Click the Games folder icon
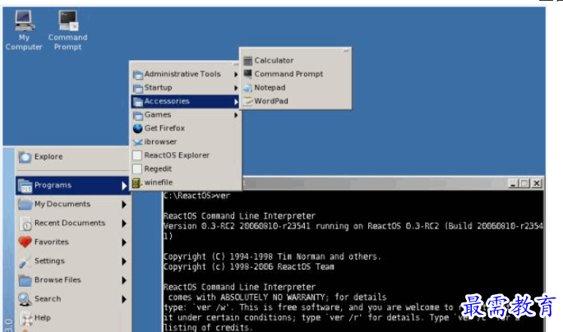This screenshot has height=332, width=563. point(138,115)
